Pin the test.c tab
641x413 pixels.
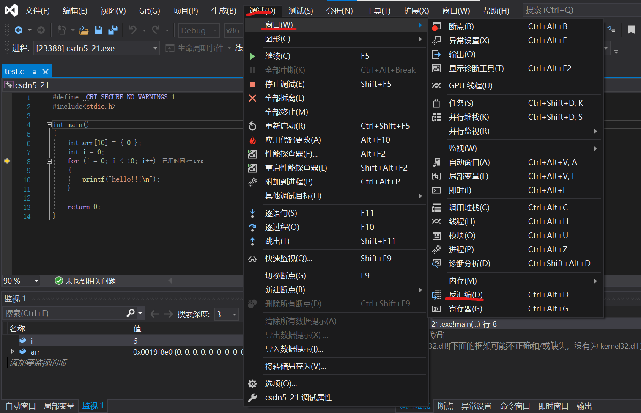pos(34,72)
